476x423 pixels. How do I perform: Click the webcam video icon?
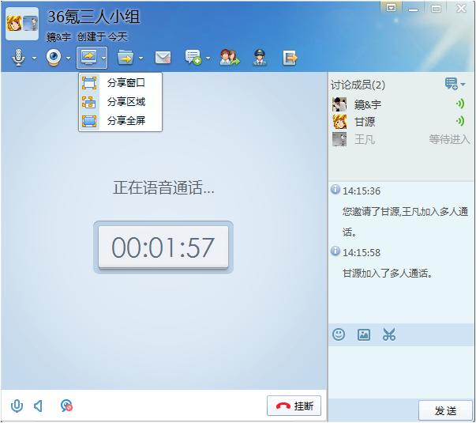click(54, 58)
